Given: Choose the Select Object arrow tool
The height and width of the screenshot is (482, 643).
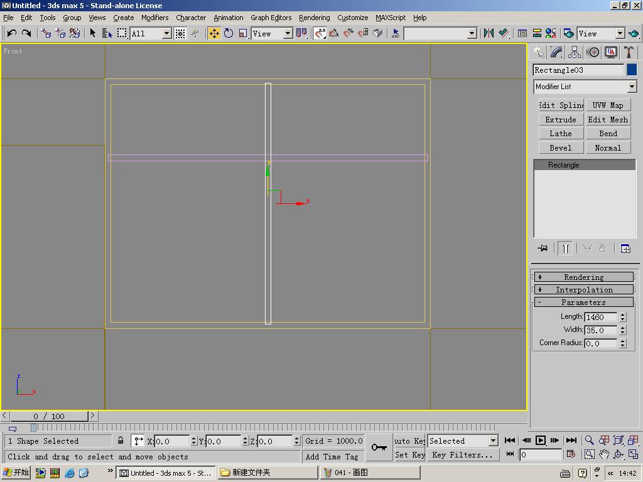Looking at the screenshot, I should 93,33.
